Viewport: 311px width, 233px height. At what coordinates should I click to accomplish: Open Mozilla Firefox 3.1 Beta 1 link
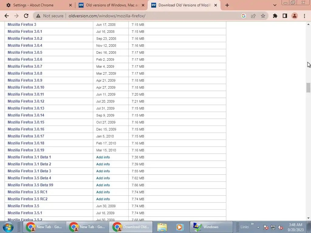[29, 157]
